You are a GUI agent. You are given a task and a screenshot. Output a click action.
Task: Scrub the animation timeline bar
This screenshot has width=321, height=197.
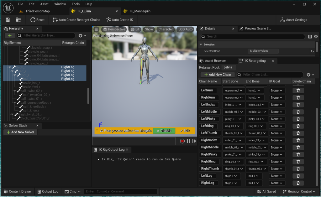134,141
